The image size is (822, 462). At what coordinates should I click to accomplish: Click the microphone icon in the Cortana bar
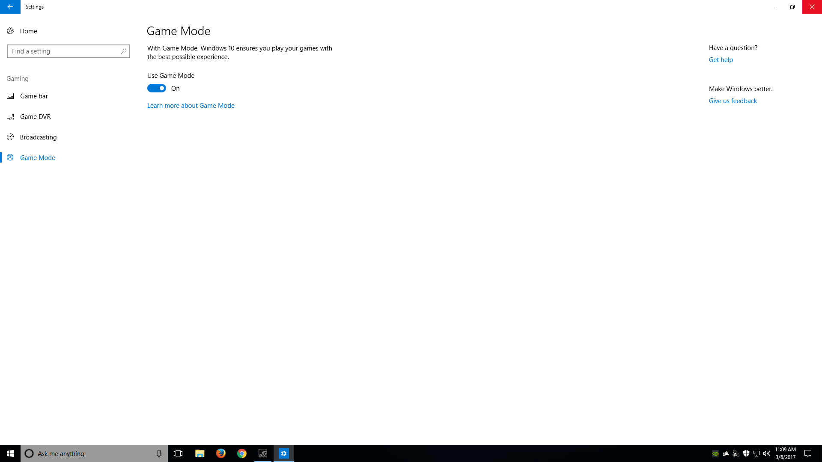[158, 453]
